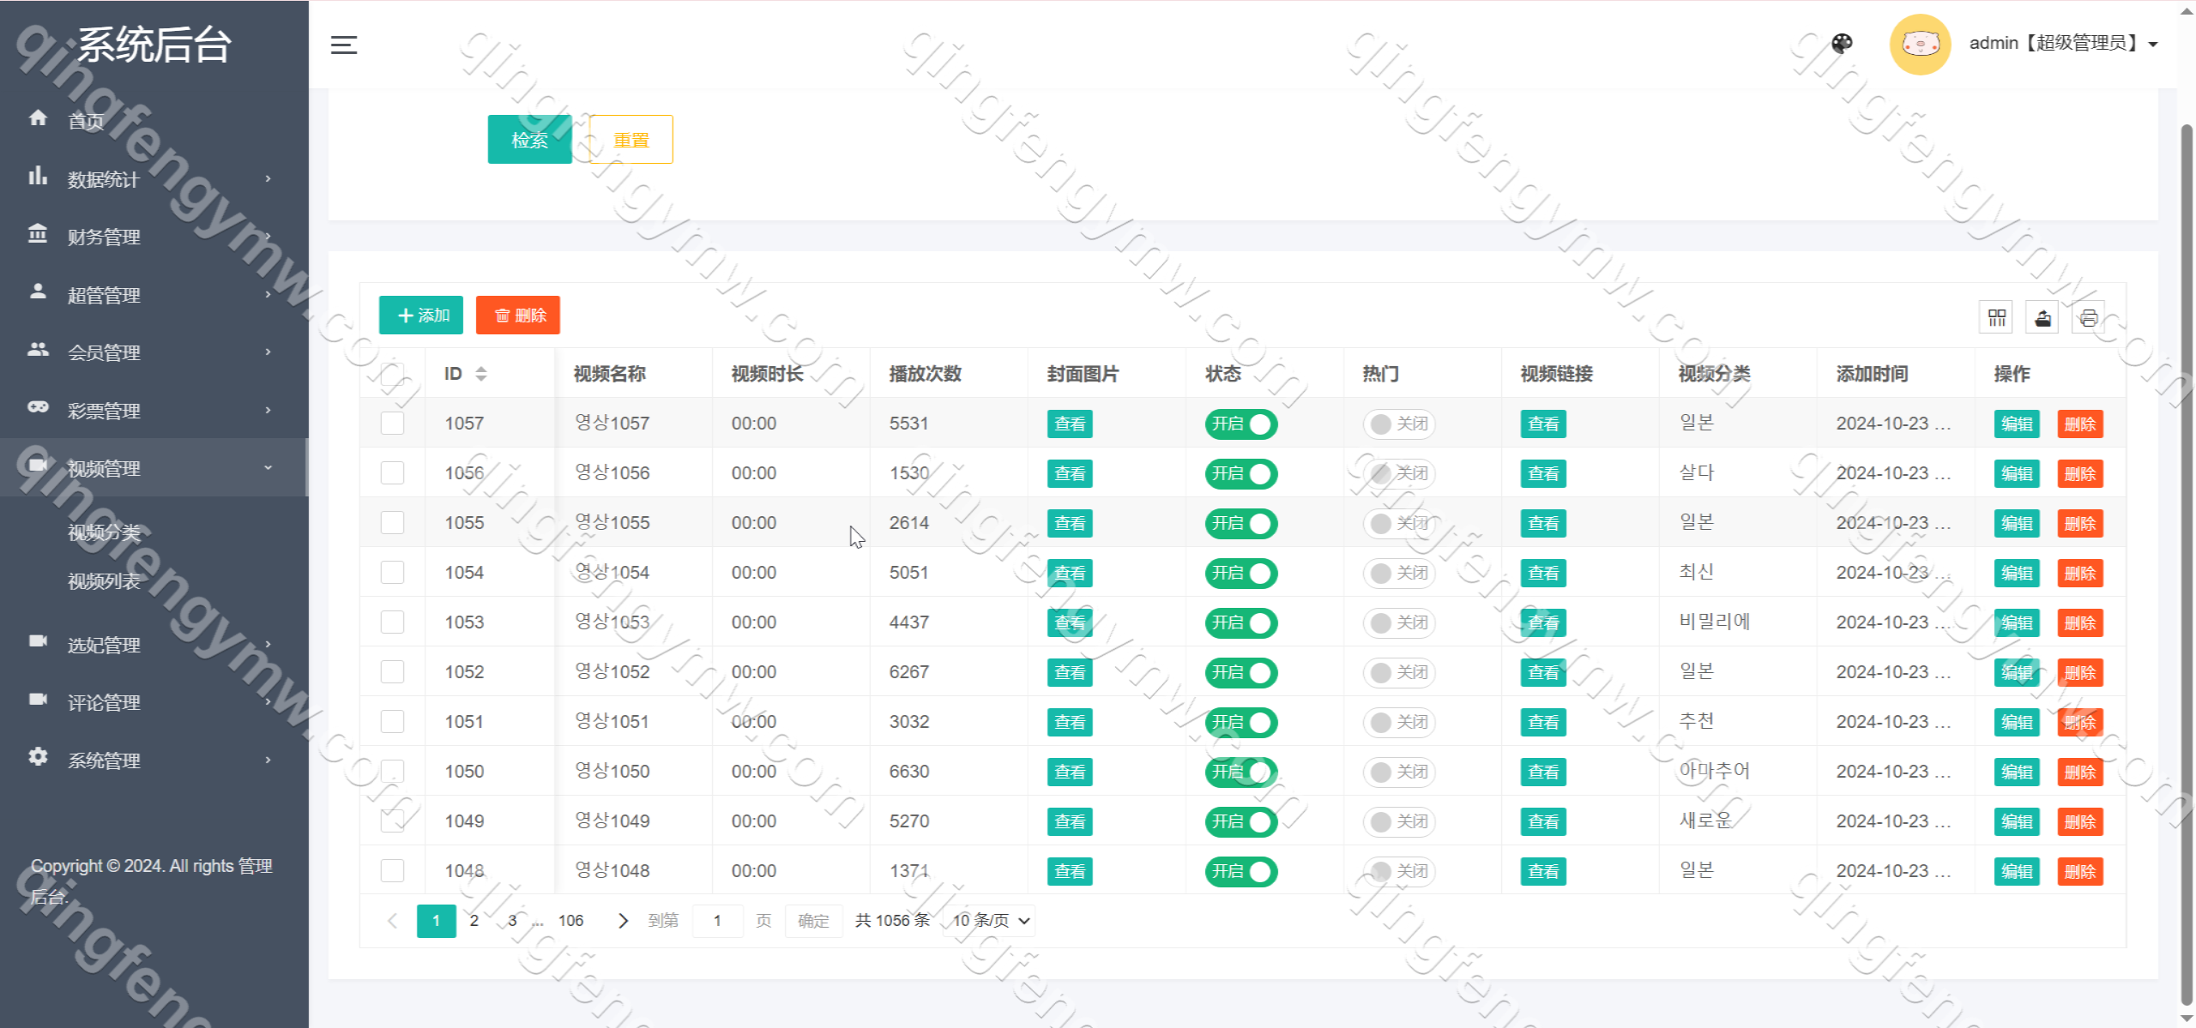This screenshot has width=2196, height=1028.
Task: Toggle 热门 关闭 switch for row 1052
Action: tap(1399, 672)
